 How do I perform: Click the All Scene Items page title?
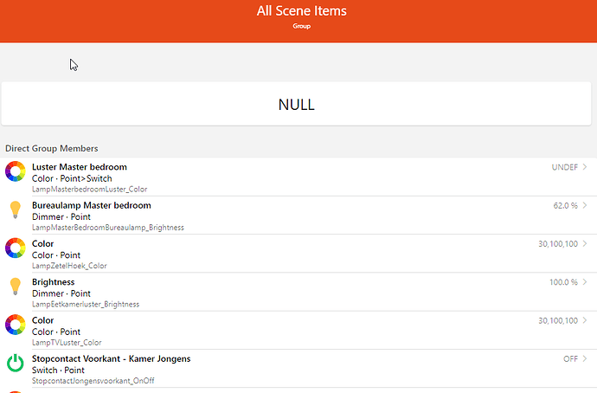tap(302, 10)
